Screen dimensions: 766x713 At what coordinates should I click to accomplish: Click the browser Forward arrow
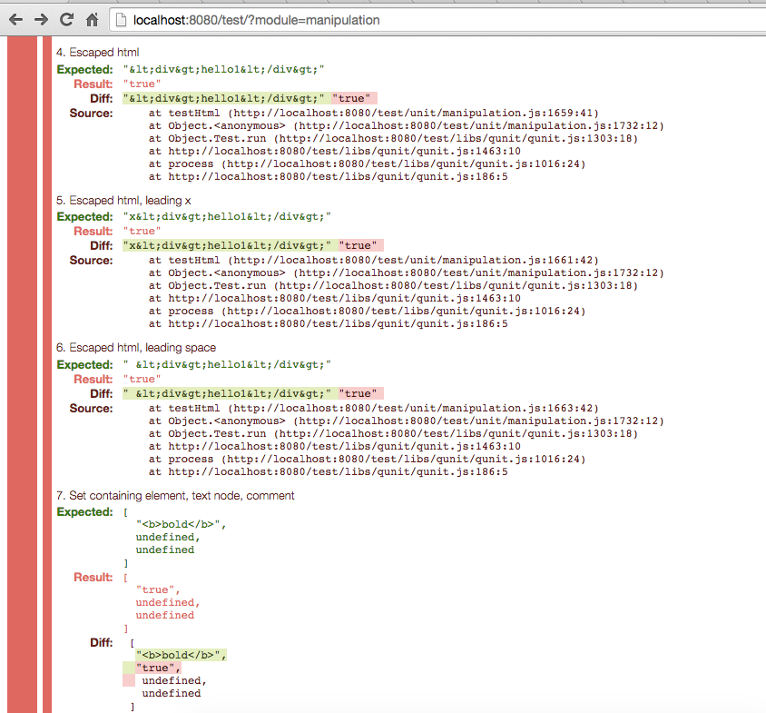(42, 20)
